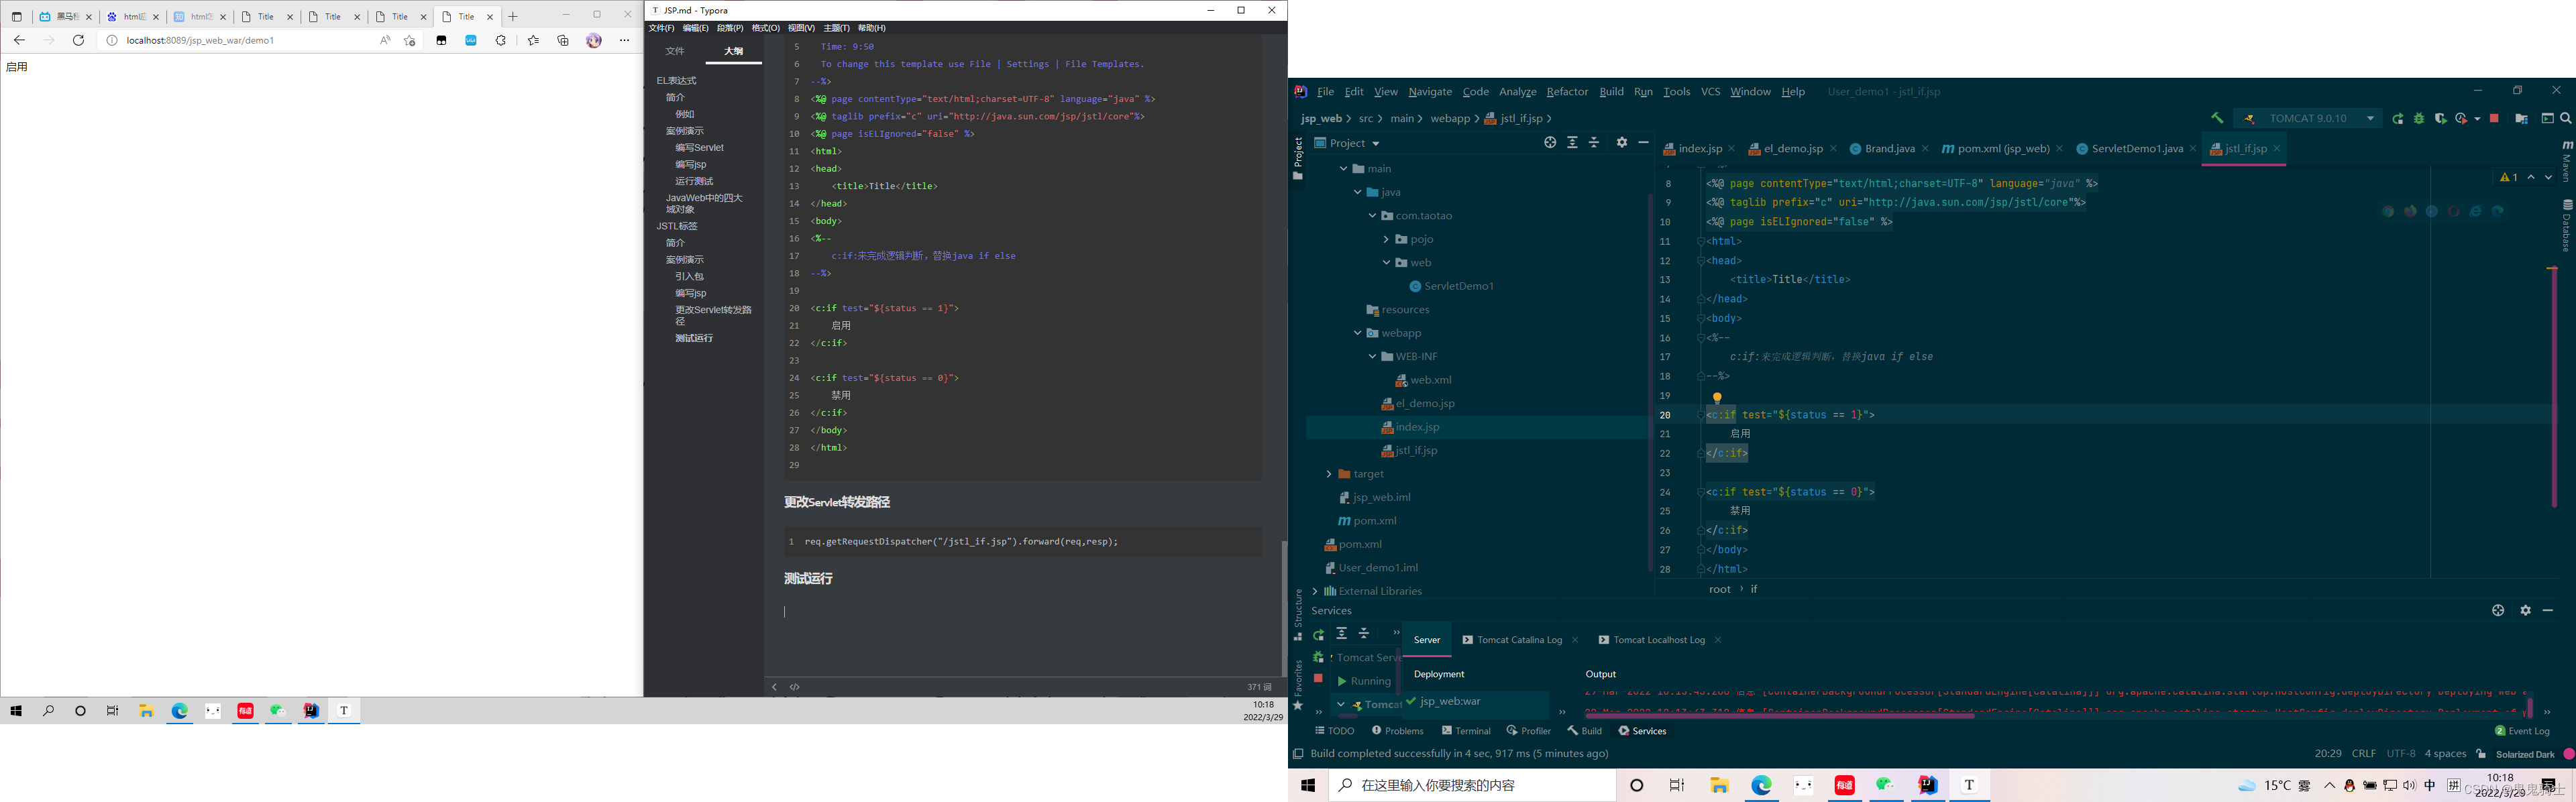
Task: Switch to the ServletDemo1.java editor tab
Action: click(2137, 149)
